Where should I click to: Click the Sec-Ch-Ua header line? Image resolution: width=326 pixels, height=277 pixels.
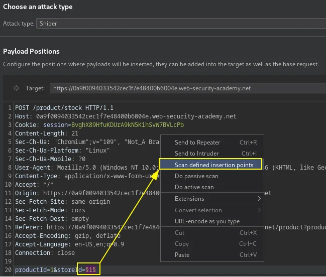coord(87,142)
